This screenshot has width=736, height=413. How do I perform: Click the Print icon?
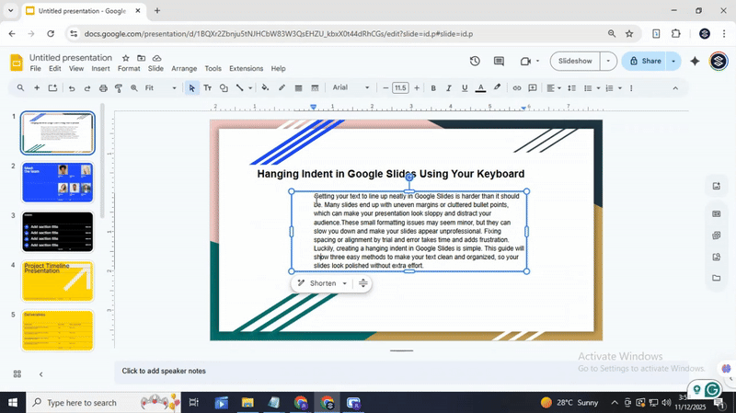tap(103, 88)
